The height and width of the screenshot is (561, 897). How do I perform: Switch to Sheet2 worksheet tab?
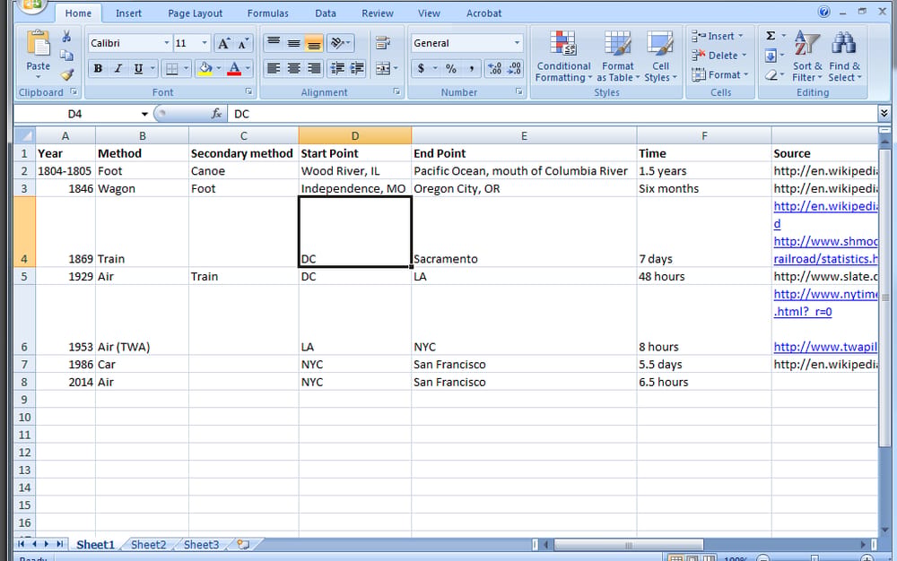tap(148, 545)
